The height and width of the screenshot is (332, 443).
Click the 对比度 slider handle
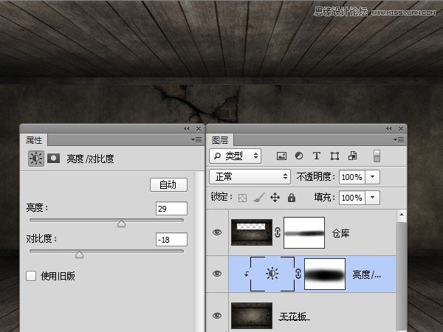pyautogui.click(x=80, y=255)
